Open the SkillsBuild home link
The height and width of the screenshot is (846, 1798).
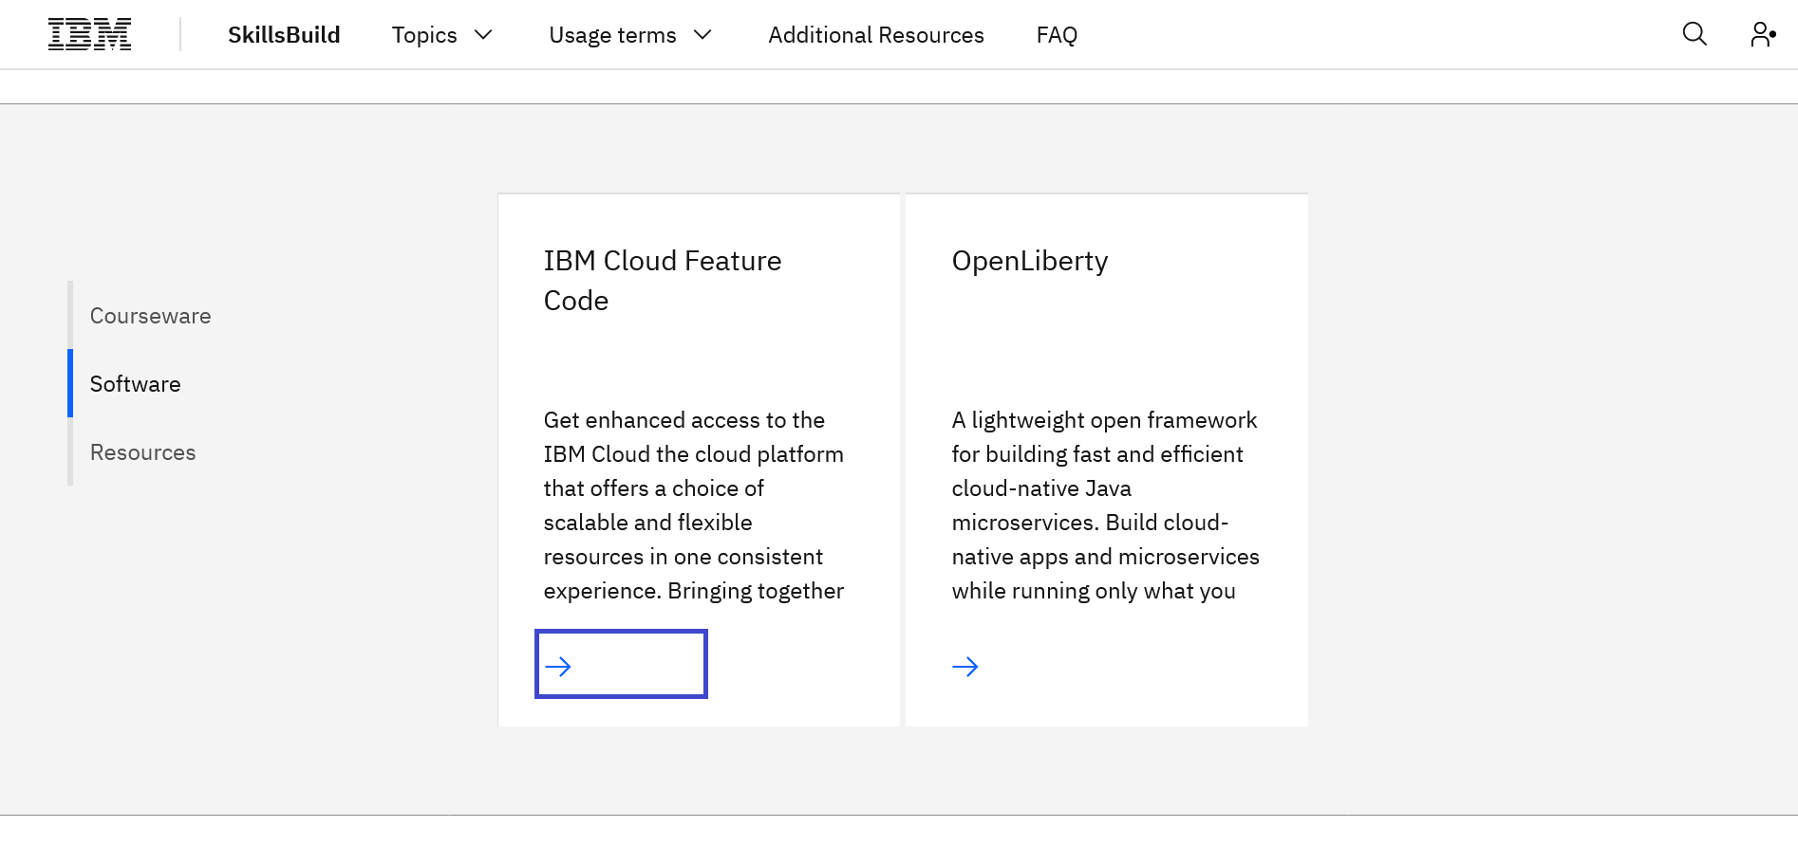click(x=284, y=35)
